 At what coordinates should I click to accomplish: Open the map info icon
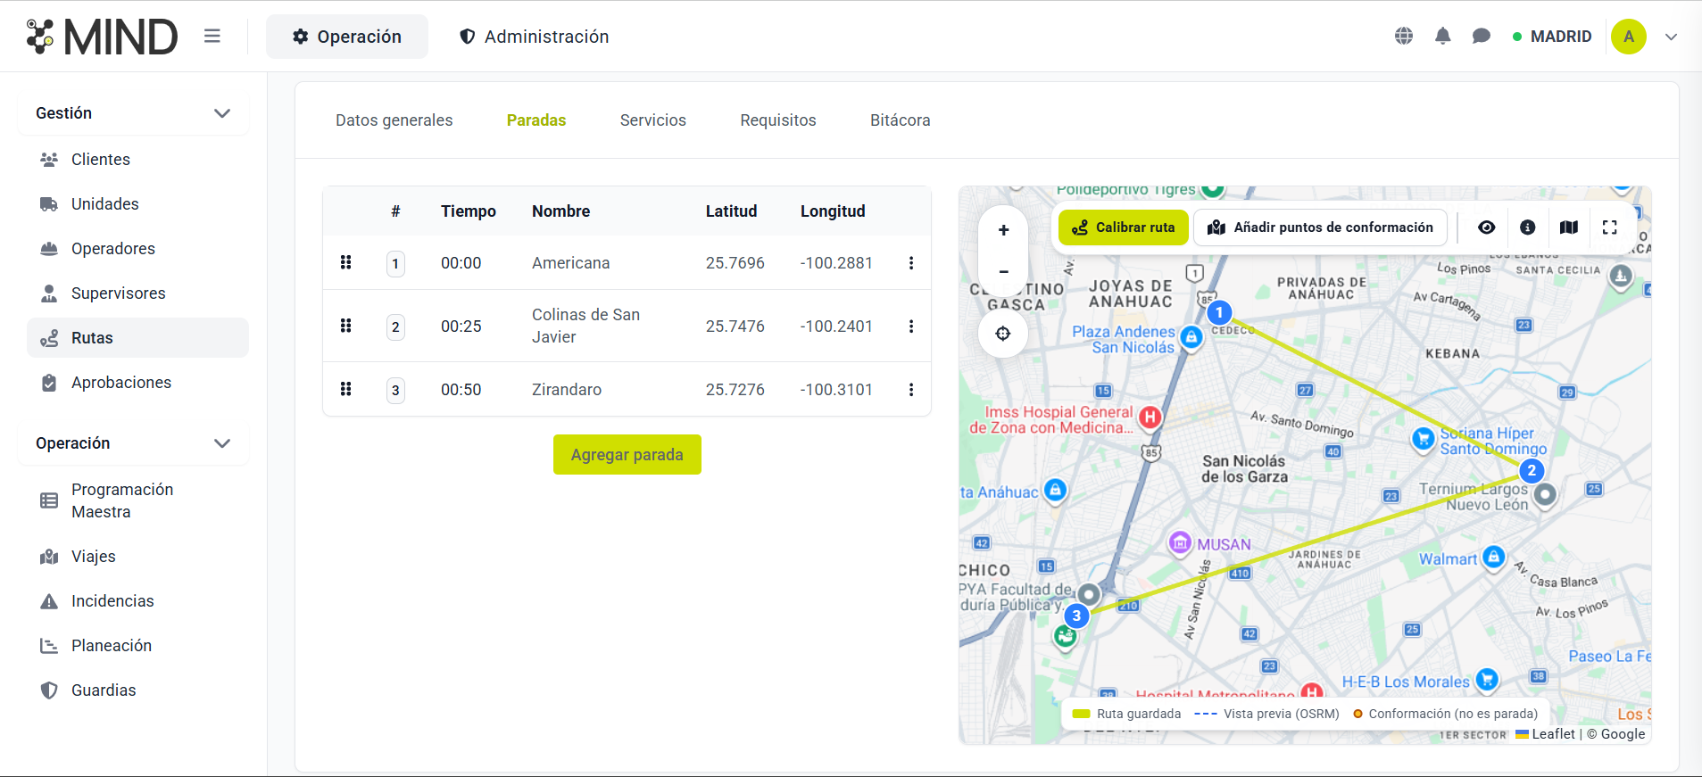[x=1527, y=227]
